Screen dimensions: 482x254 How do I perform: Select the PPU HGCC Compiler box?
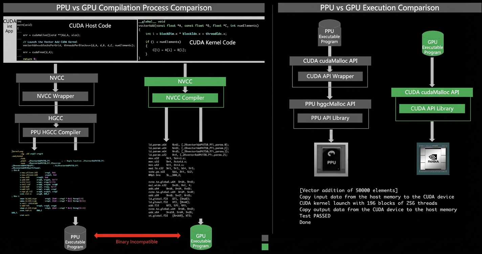pos(56,132)
